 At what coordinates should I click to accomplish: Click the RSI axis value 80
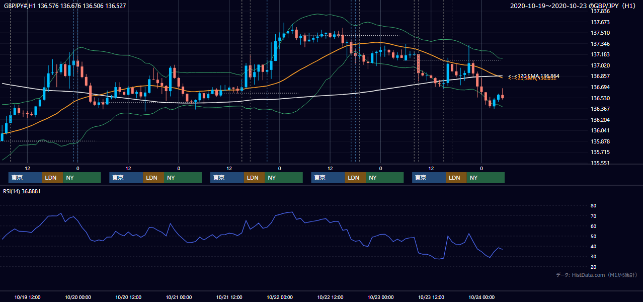593,206
